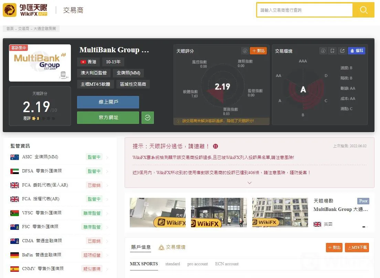Expand the DFSA row arrow
The height and width of the screenshot is (278, 380).
coord(107,171)
